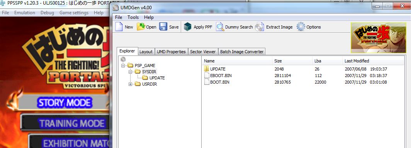The image size is (411, 148).
Task: Click the Save floppy disk icon
Action: (x=163, y=27)
